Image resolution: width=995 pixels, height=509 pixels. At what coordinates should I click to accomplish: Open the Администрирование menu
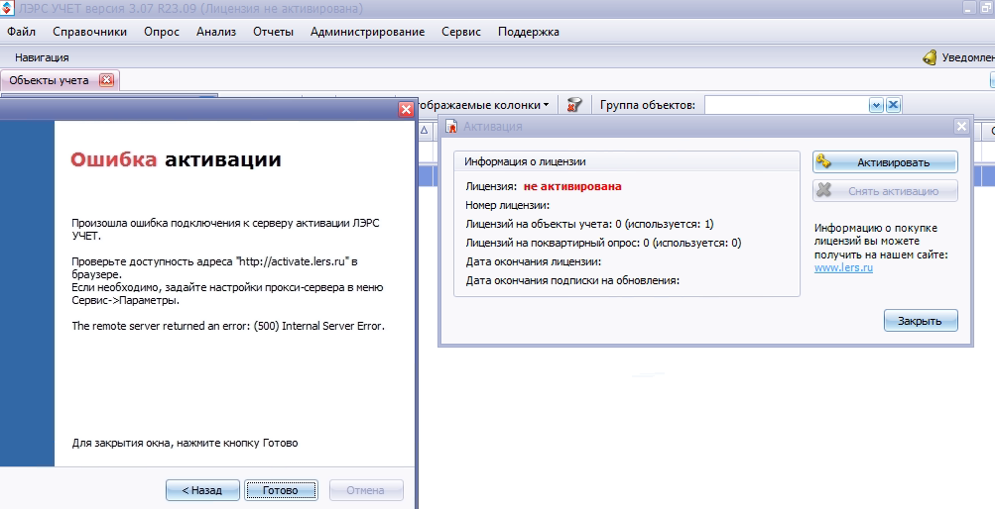click(367, 32)
